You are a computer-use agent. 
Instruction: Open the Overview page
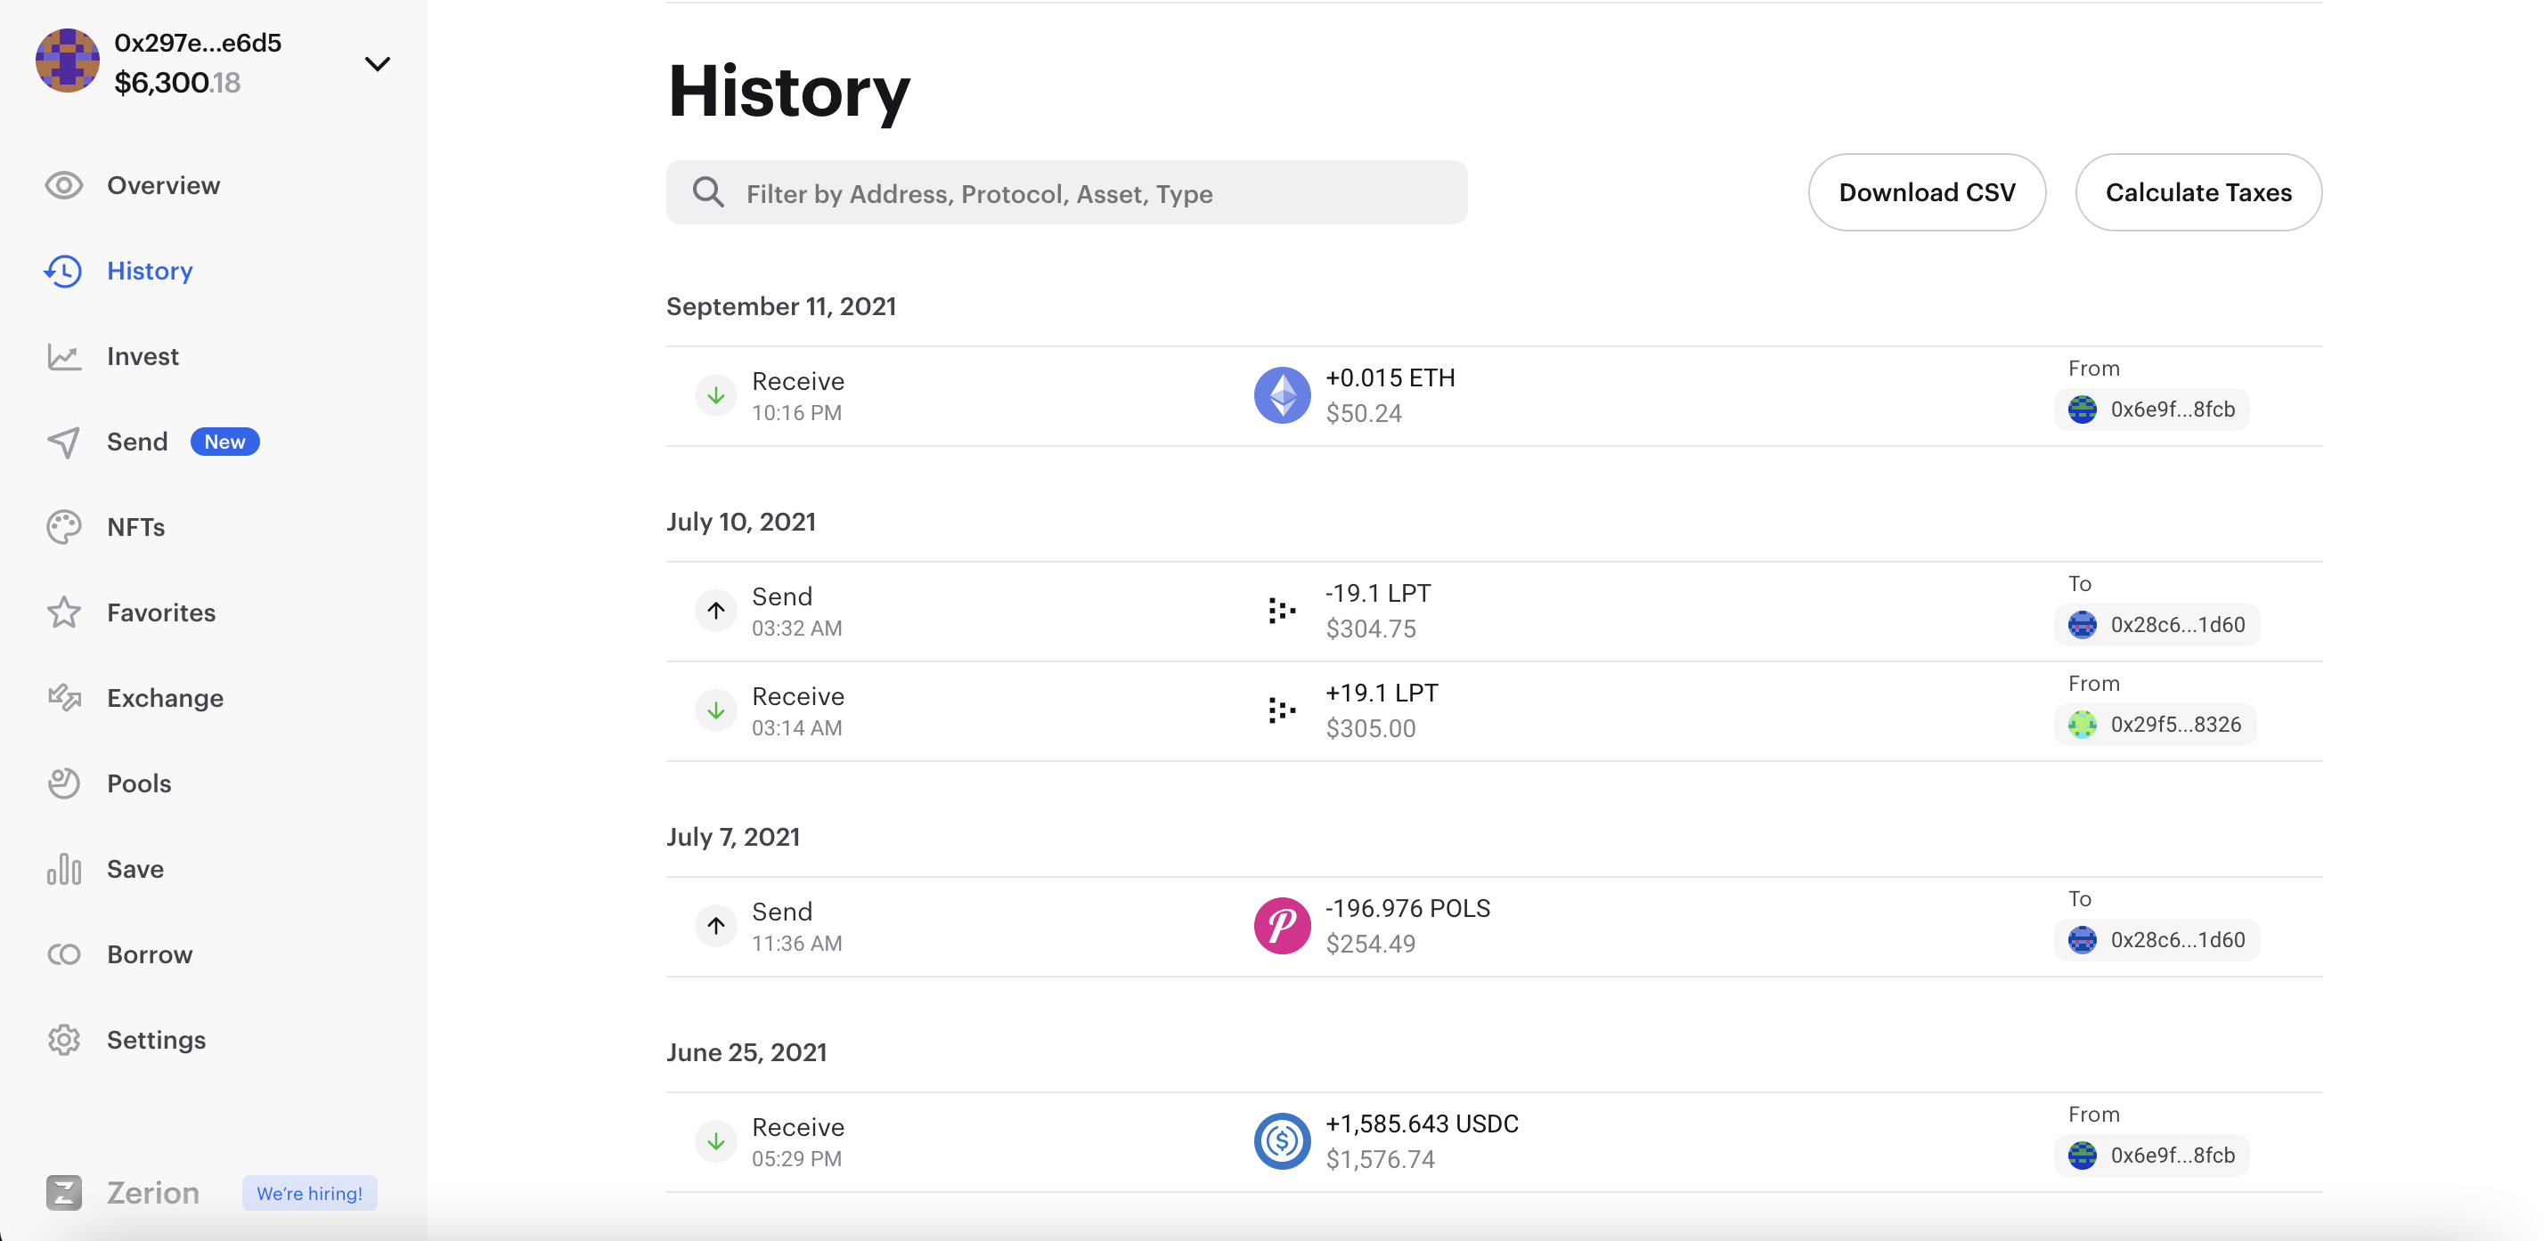[163, 185]
